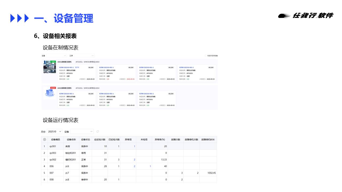Open first SCRW-202310-001-1 link under A002

pos(67,94)
